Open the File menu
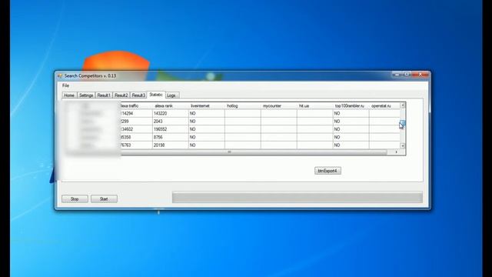The width and height of the screenshot is (492, 277). (65, 85)
